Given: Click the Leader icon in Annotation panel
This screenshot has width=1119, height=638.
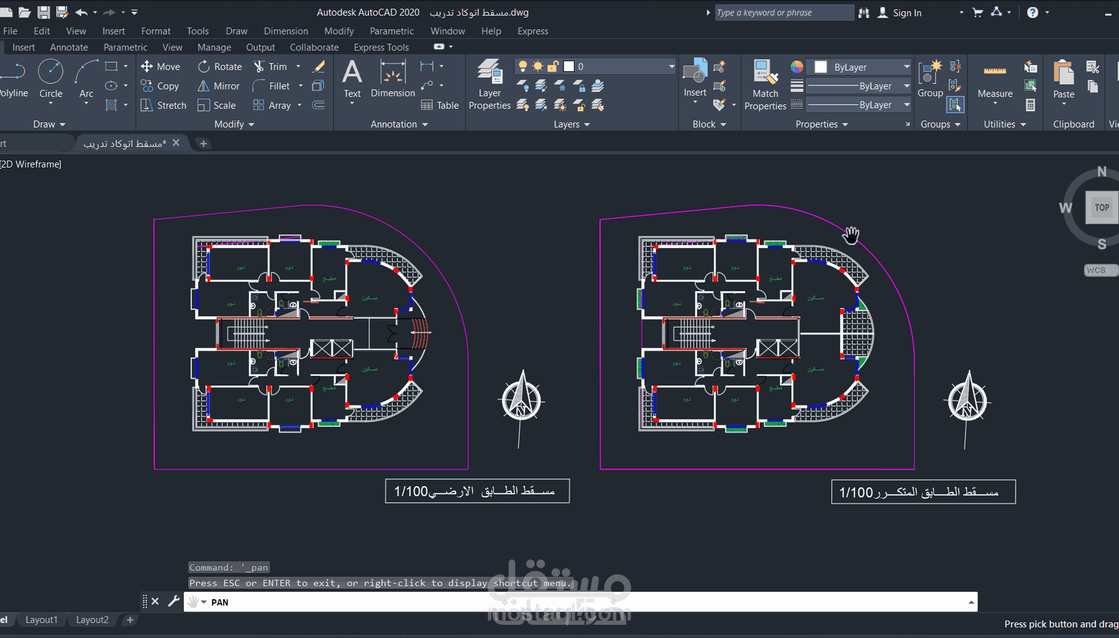Looking at the screenshot, I should click(x=427, y=86).
